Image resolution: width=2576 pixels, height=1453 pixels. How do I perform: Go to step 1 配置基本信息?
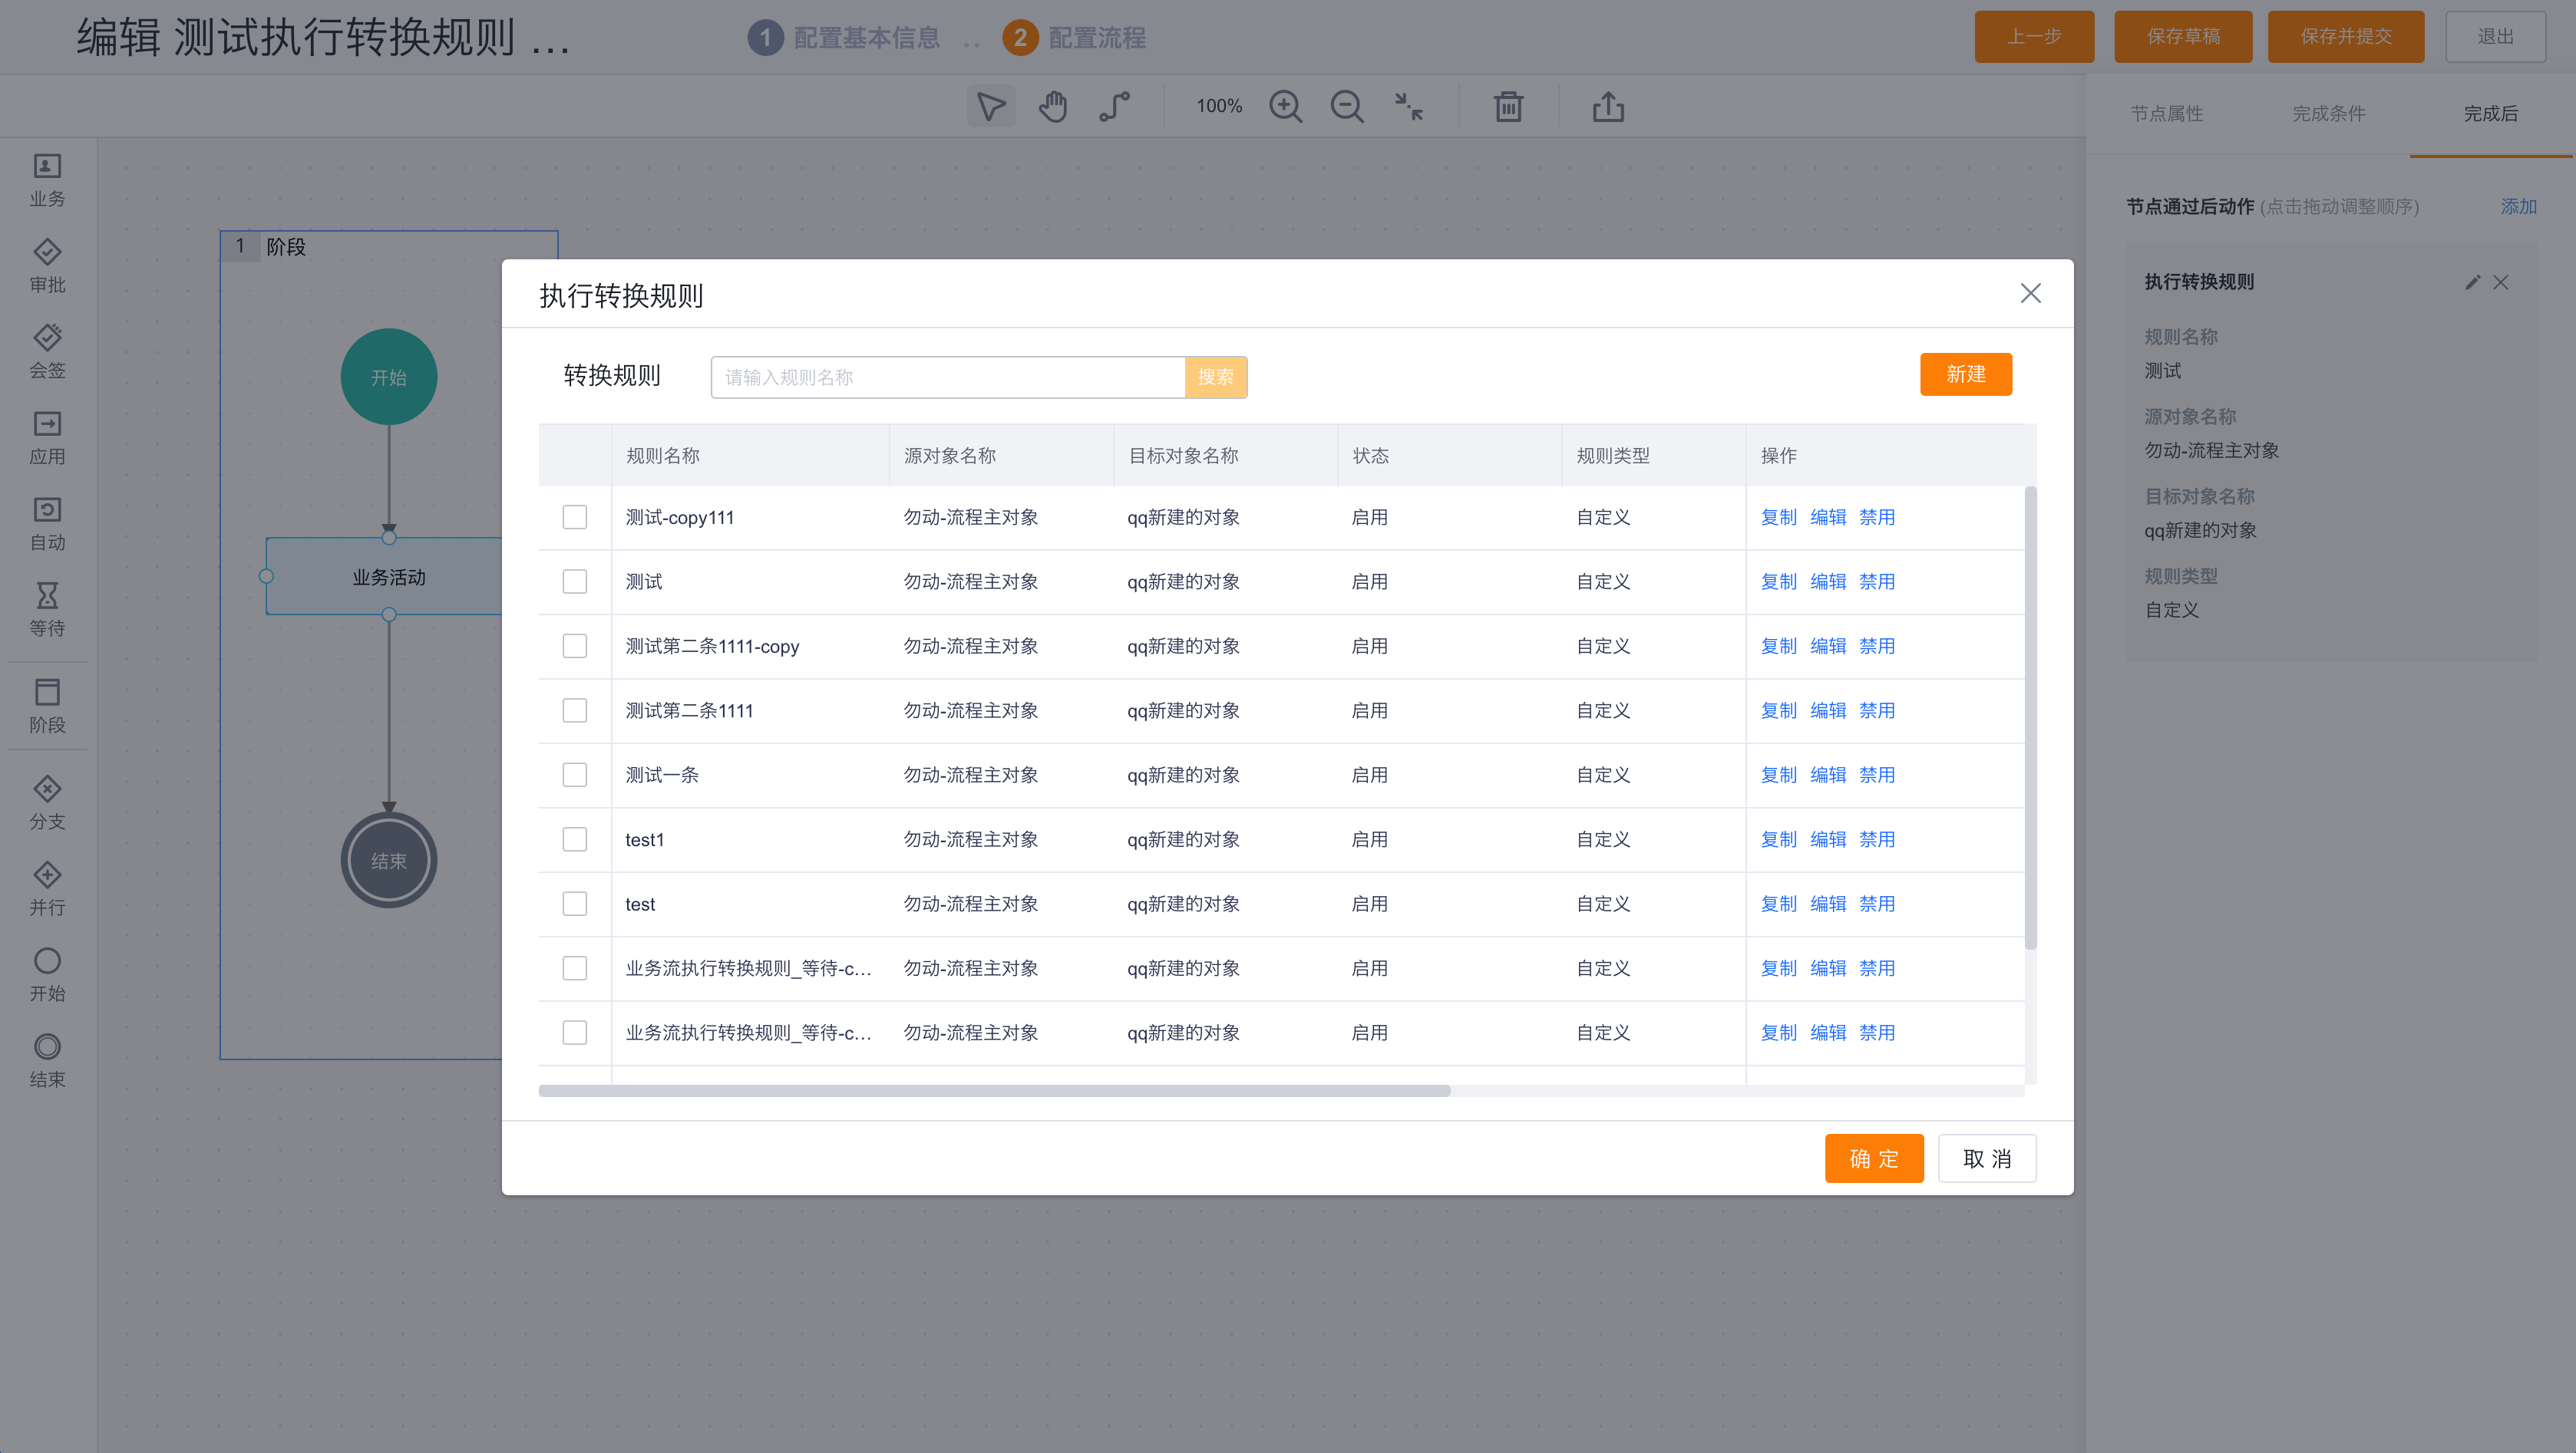(843, 38)
